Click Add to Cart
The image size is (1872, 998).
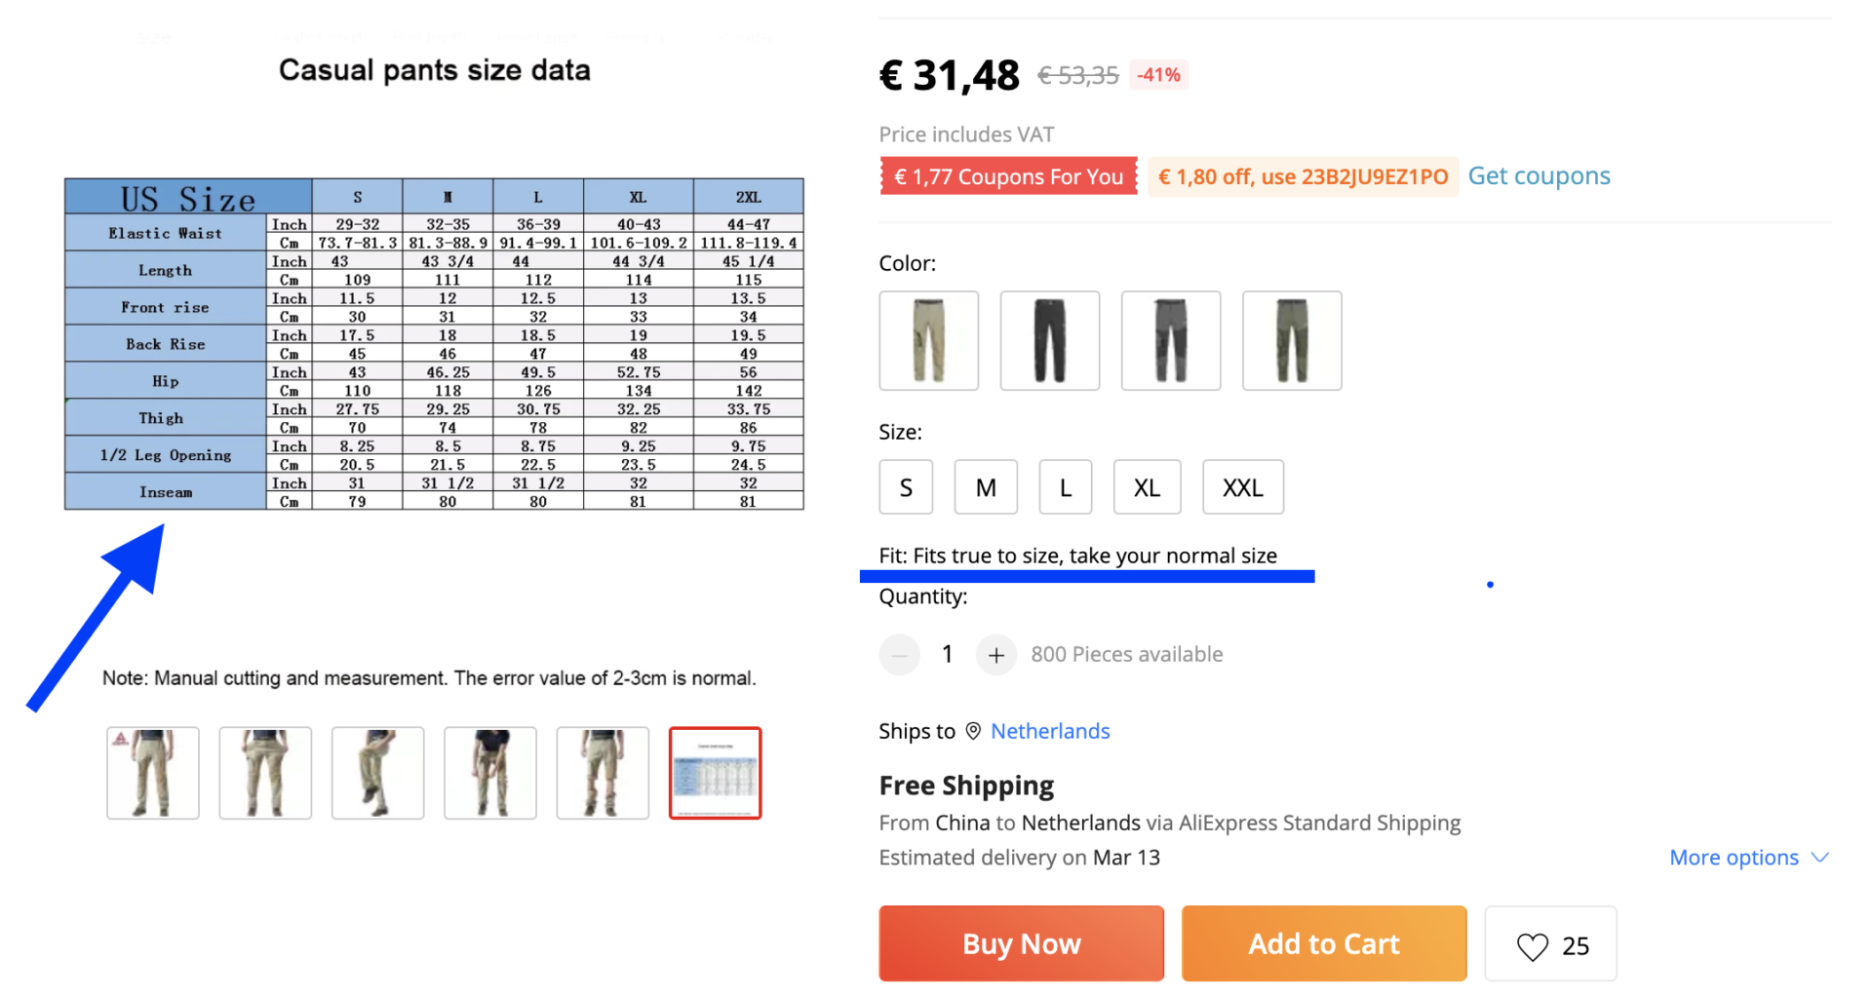tap(1322, 942)
